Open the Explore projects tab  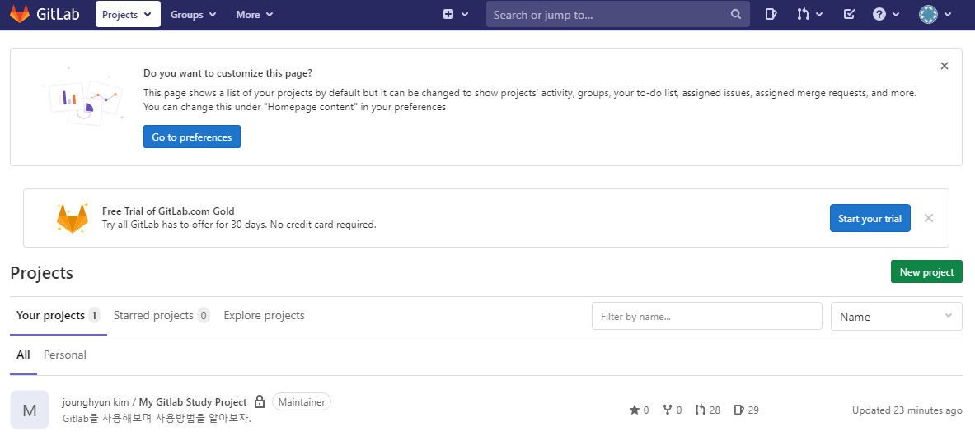click(265, 316)
